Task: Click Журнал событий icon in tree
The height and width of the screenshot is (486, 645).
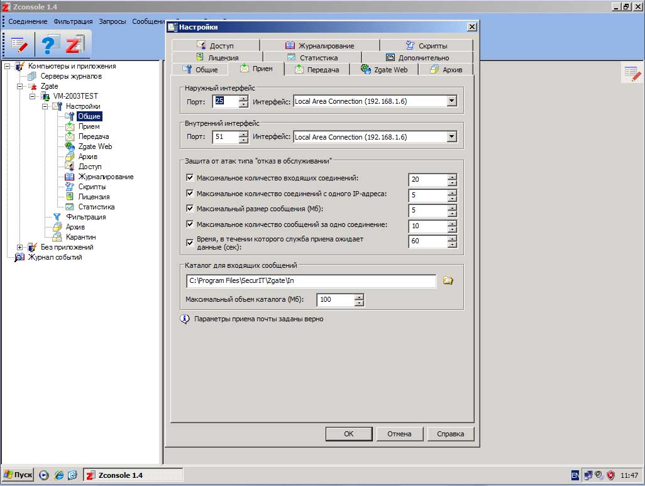Action: 19,258
